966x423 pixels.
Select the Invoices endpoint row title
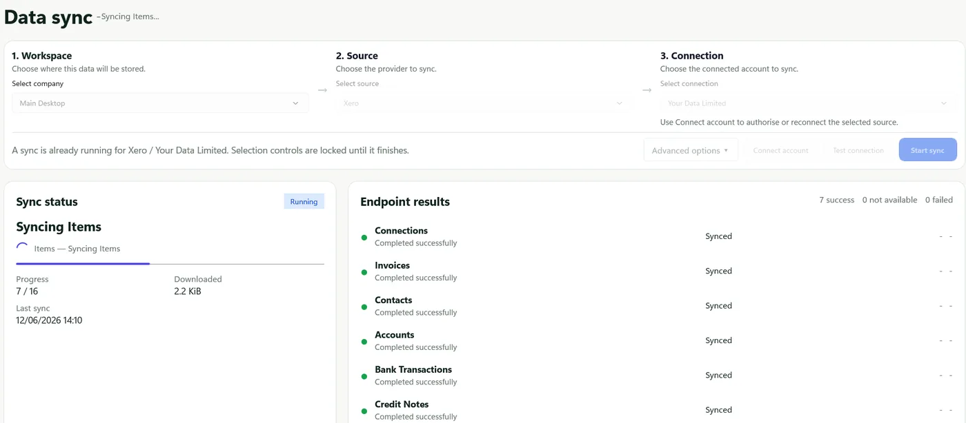392,265
